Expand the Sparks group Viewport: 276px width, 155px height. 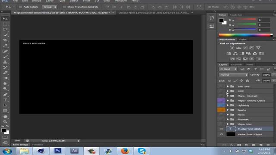pos(228,110)
